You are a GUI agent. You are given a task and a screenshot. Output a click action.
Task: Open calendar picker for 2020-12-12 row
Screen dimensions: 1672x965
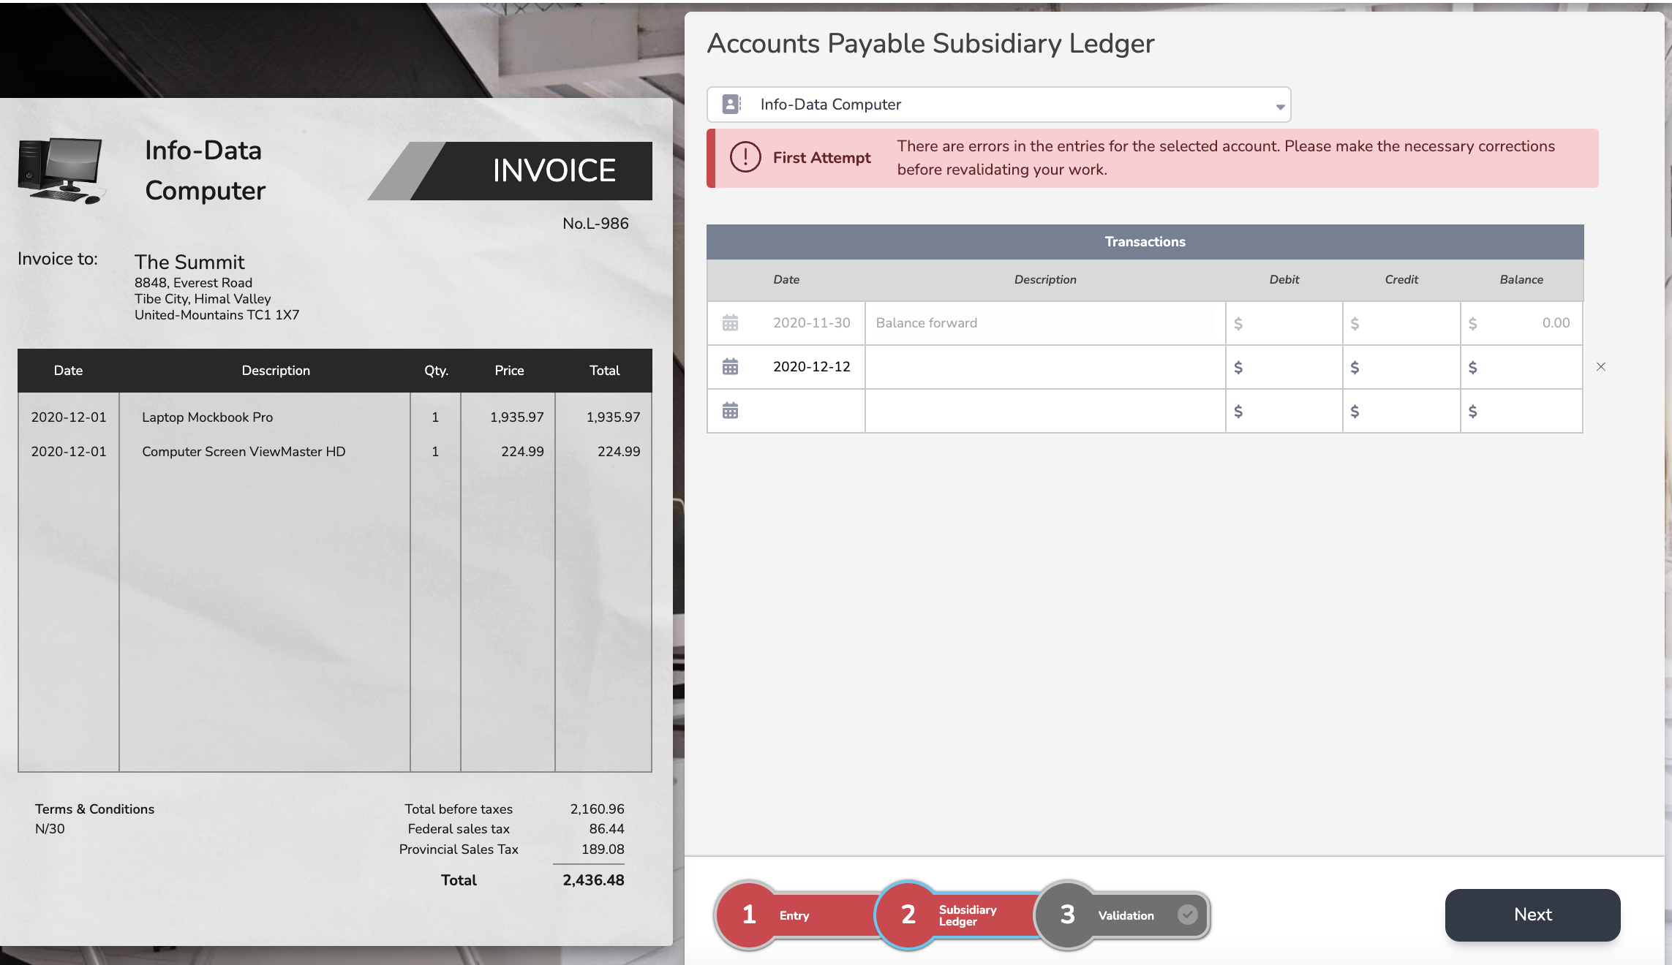[730, 367]
